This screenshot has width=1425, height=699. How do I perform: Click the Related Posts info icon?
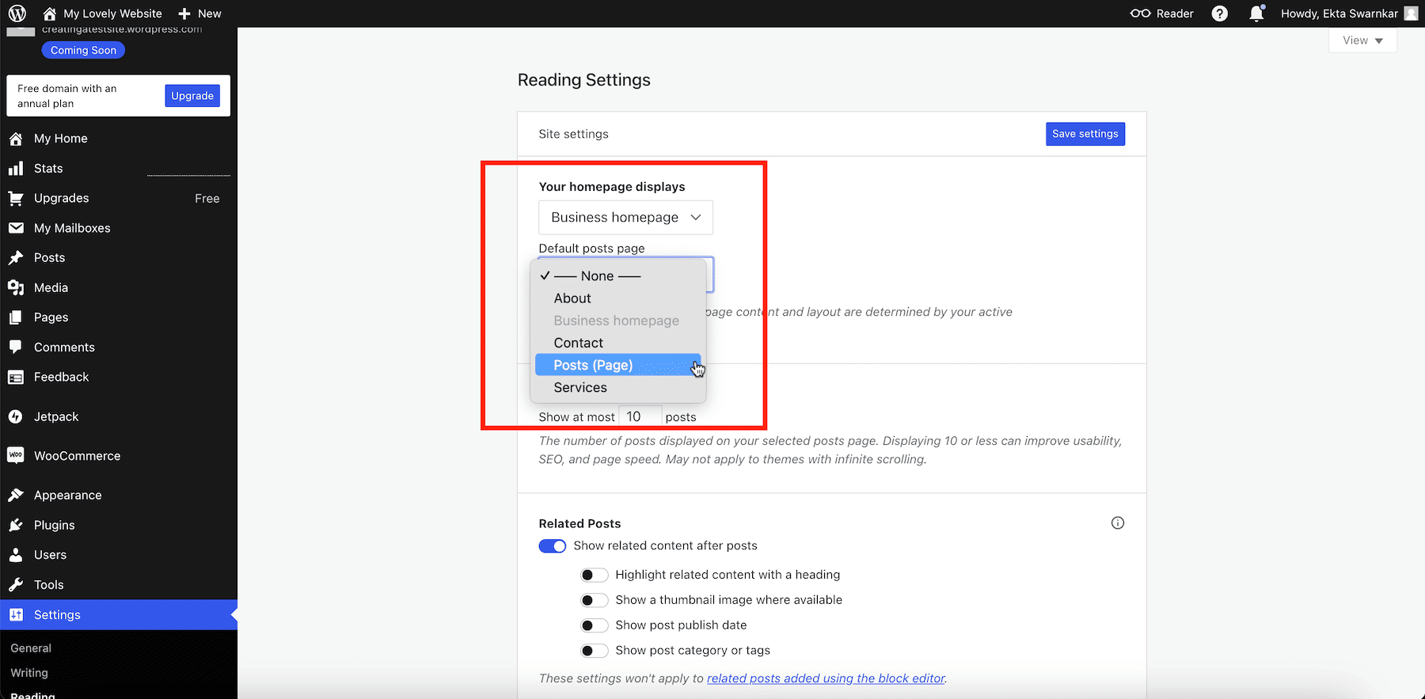[x=1117, y=522]
